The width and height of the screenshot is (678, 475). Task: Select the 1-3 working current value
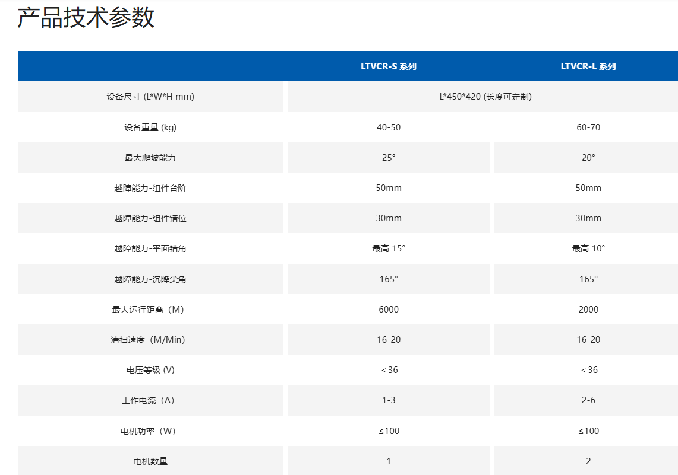click(389, 400)
